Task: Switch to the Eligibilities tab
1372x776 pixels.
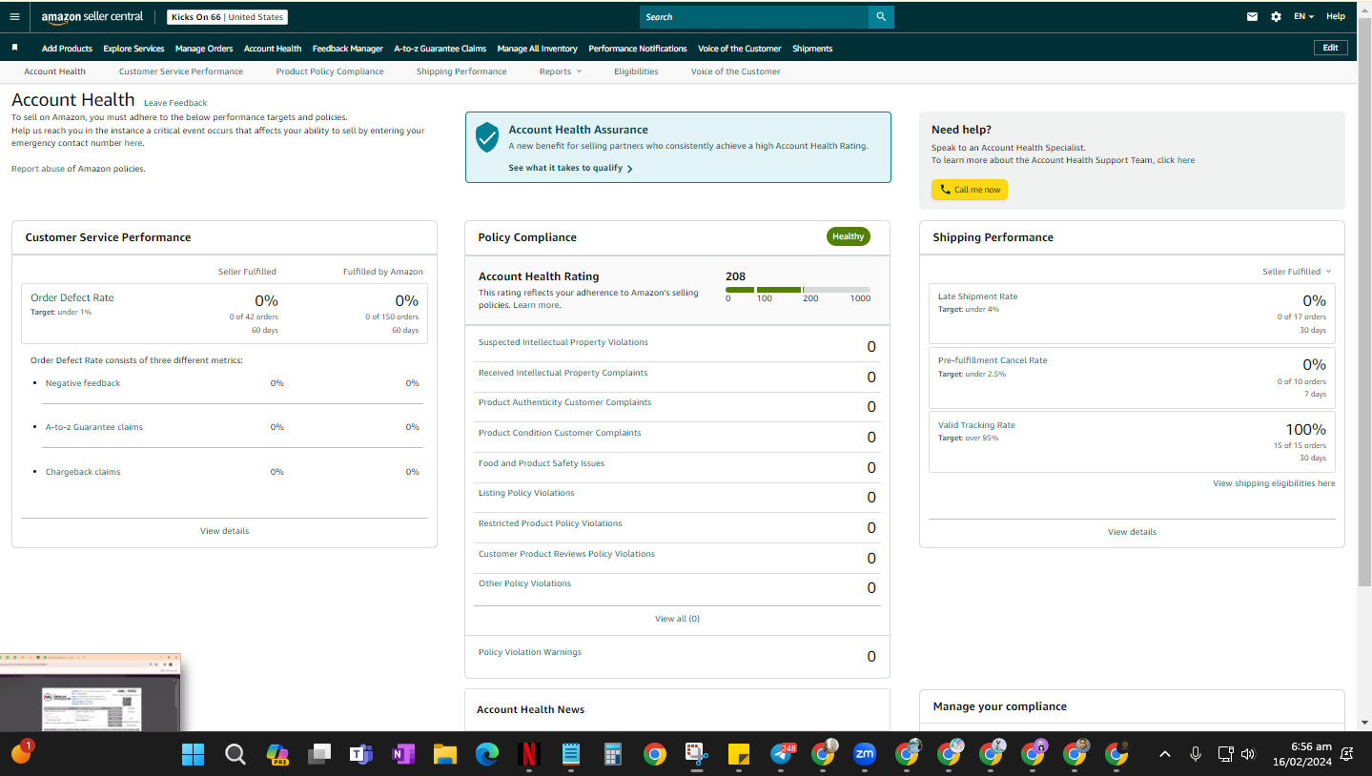Action: tap(636, 71)
